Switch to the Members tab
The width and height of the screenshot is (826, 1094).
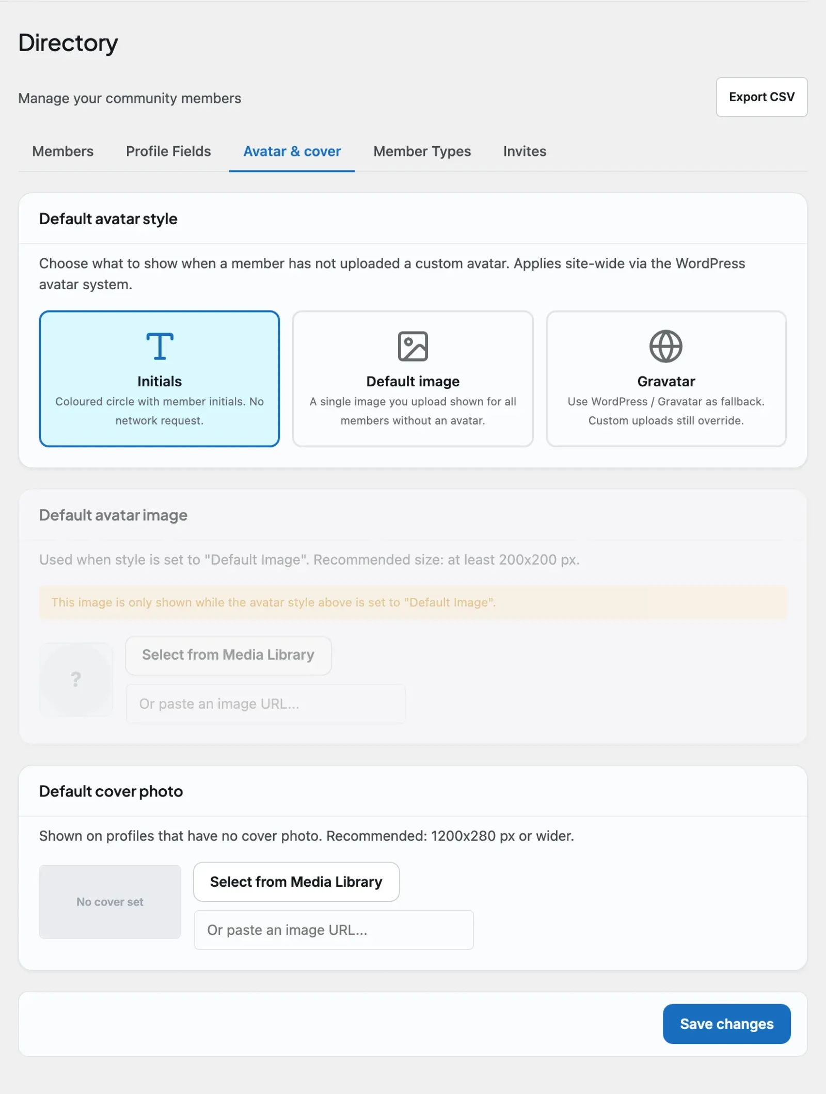[x=63, y=151]
